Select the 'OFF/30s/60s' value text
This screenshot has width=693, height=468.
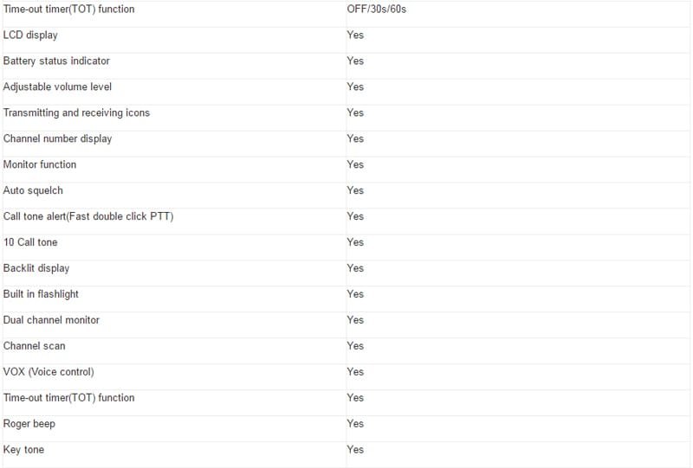point(376,10)
